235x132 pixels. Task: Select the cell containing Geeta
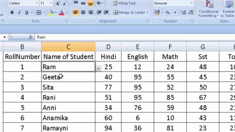pos(68,77)
